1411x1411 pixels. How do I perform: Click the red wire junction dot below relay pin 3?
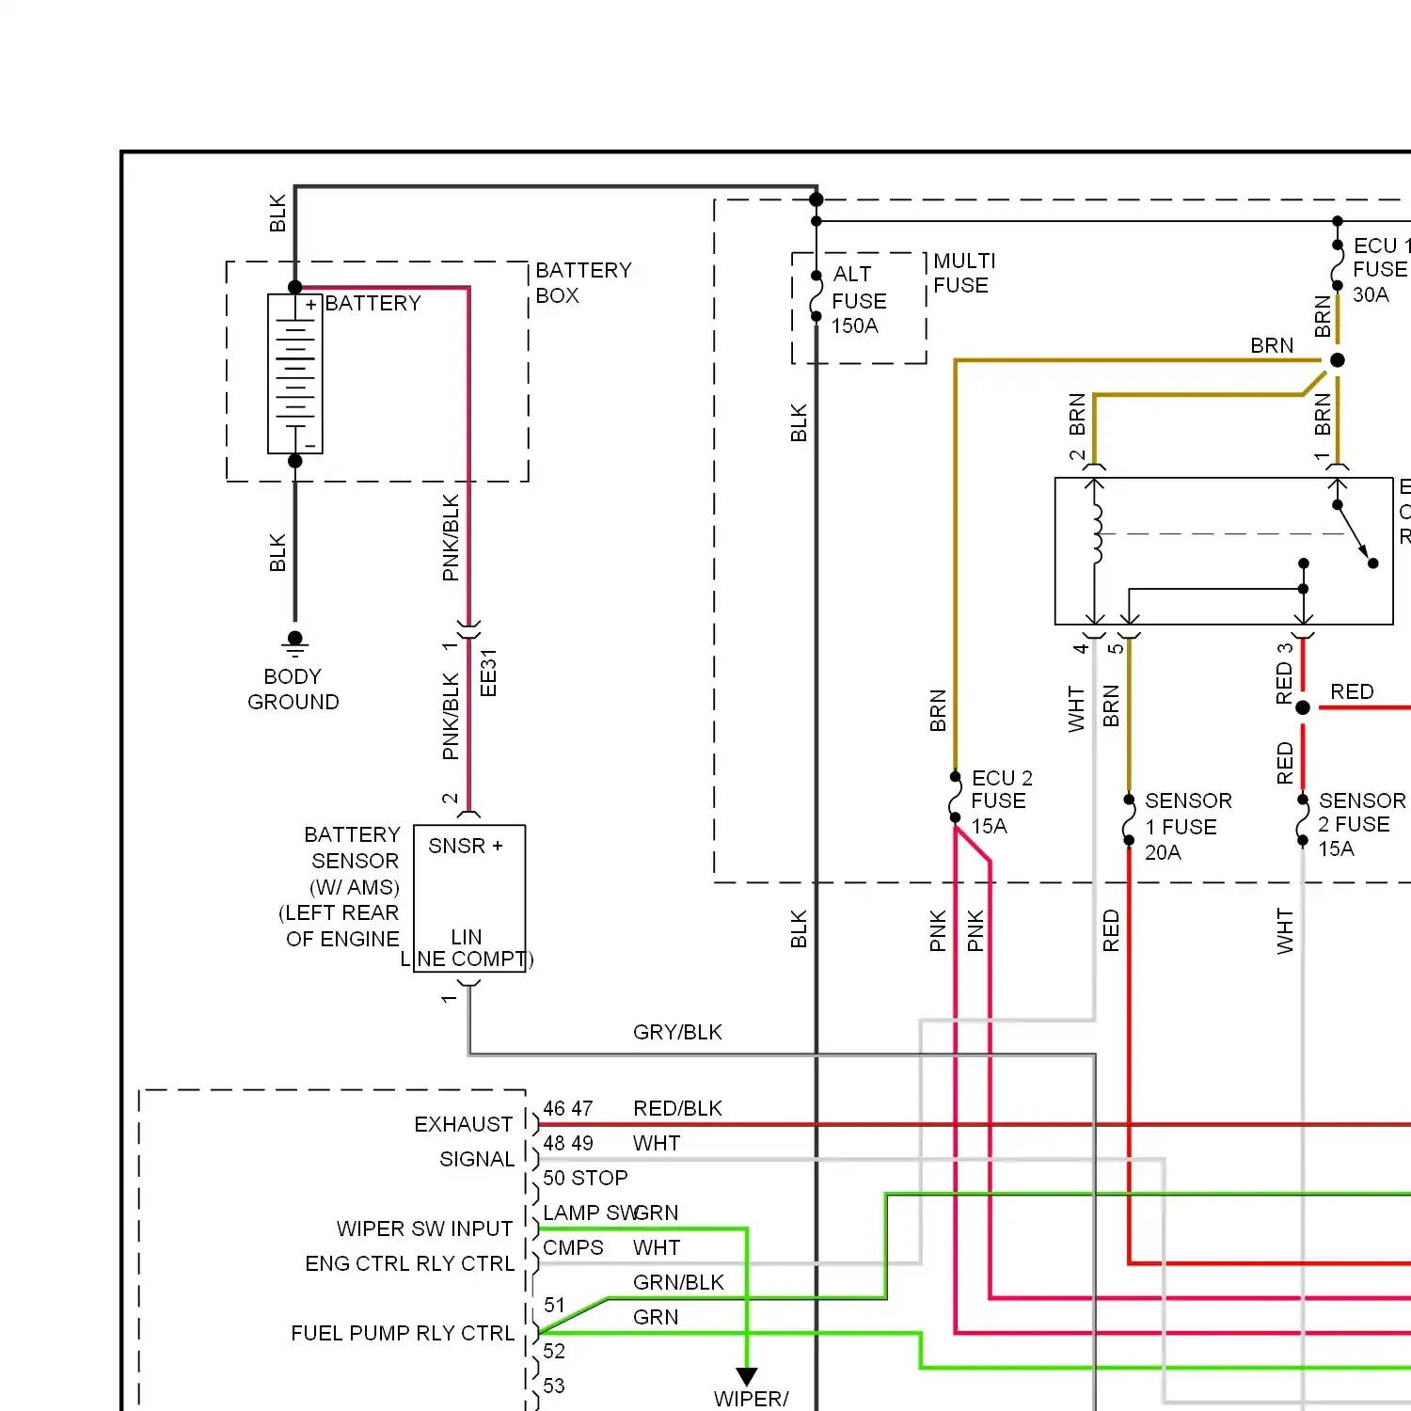tap(1303, 707)
